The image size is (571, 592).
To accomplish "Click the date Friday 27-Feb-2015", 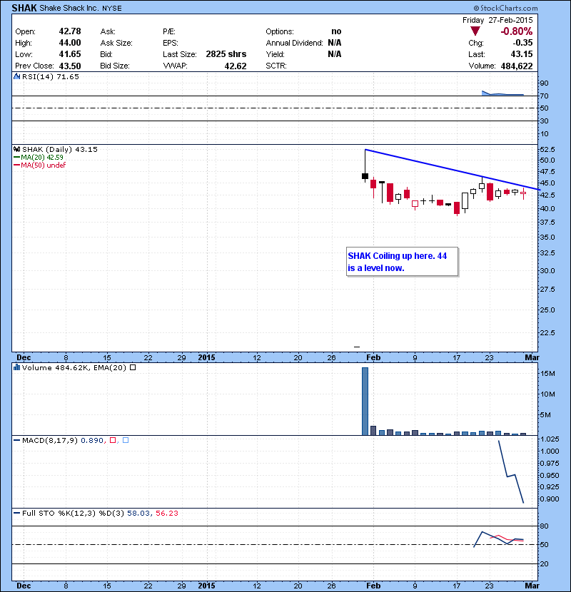I will click(497, 20).
